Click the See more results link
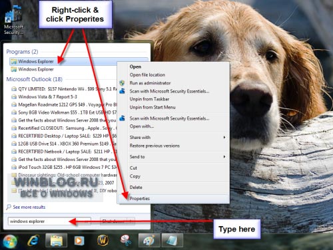Screen dimensions: 333x250 [x=29, y=207]
